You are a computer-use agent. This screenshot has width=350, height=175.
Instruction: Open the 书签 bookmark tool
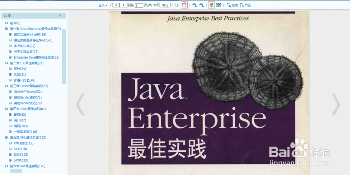[x=245, y=5]
